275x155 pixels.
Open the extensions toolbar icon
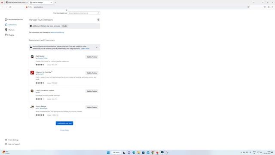point(269,7)
